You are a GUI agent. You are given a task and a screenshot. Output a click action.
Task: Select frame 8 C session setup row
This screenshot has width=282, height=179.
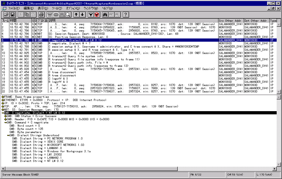click(x=139, y=47)
